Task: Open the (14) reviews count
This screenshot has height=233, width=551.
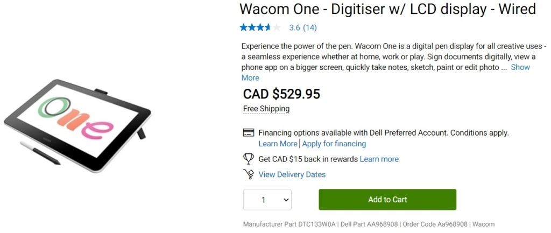Action: pos(310,27)
